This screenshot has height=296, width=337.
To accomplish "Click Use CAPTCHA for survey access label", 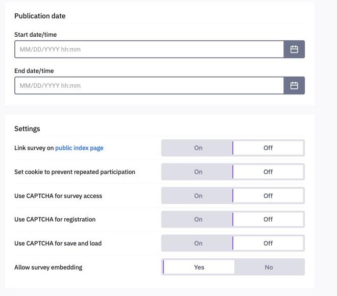I will [x=58, y=196].
